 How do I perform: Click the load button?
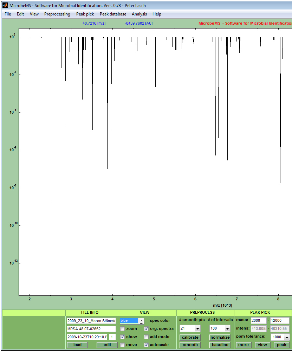[x=77, y=345]
